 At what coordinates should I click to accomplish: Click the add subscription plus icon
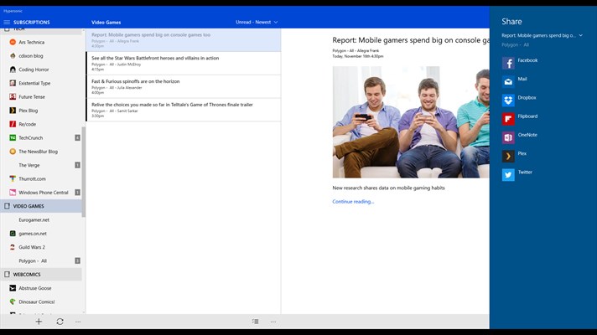pos(39,322)
